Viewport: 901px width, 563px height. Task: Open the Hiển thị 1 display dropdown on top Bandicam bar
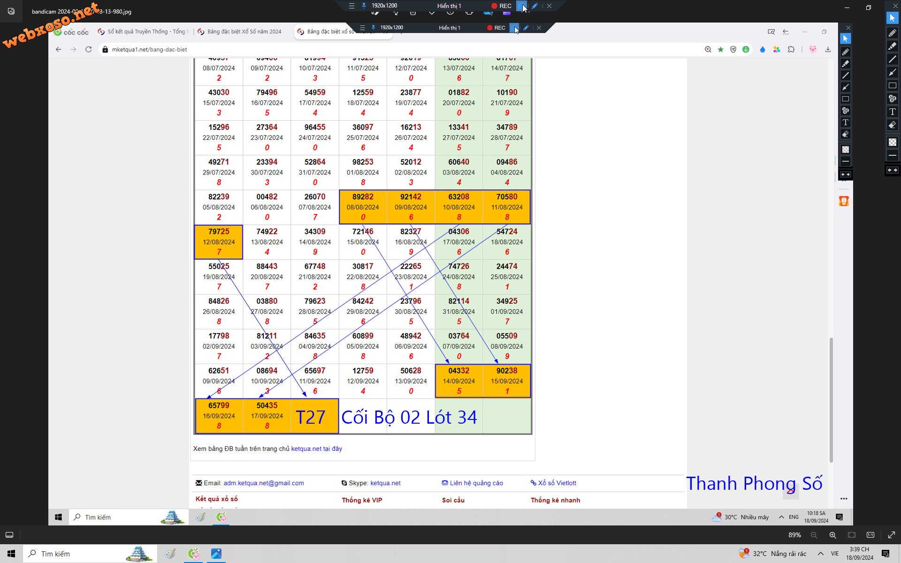pyautogui.click(x=449, y=6)
